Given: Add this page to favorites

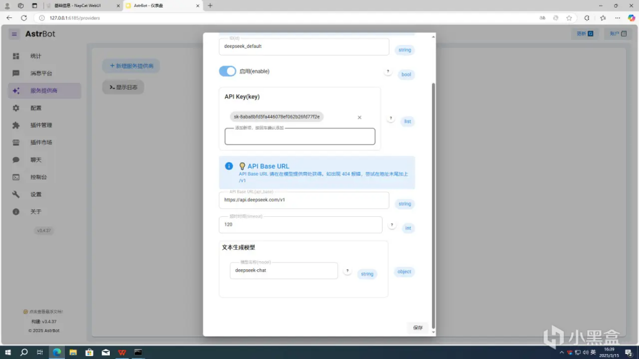Looking at the screenshot, I should (x=569, y=18).
